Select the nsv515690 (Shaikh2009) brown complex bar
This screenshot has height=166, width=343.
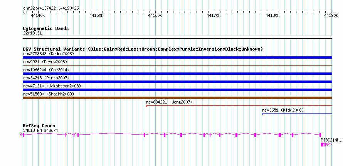pyautogui.click(x=177, y=98)
